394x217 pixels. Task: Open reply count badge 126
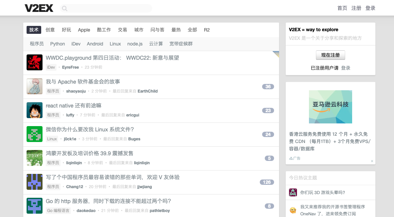267,182
